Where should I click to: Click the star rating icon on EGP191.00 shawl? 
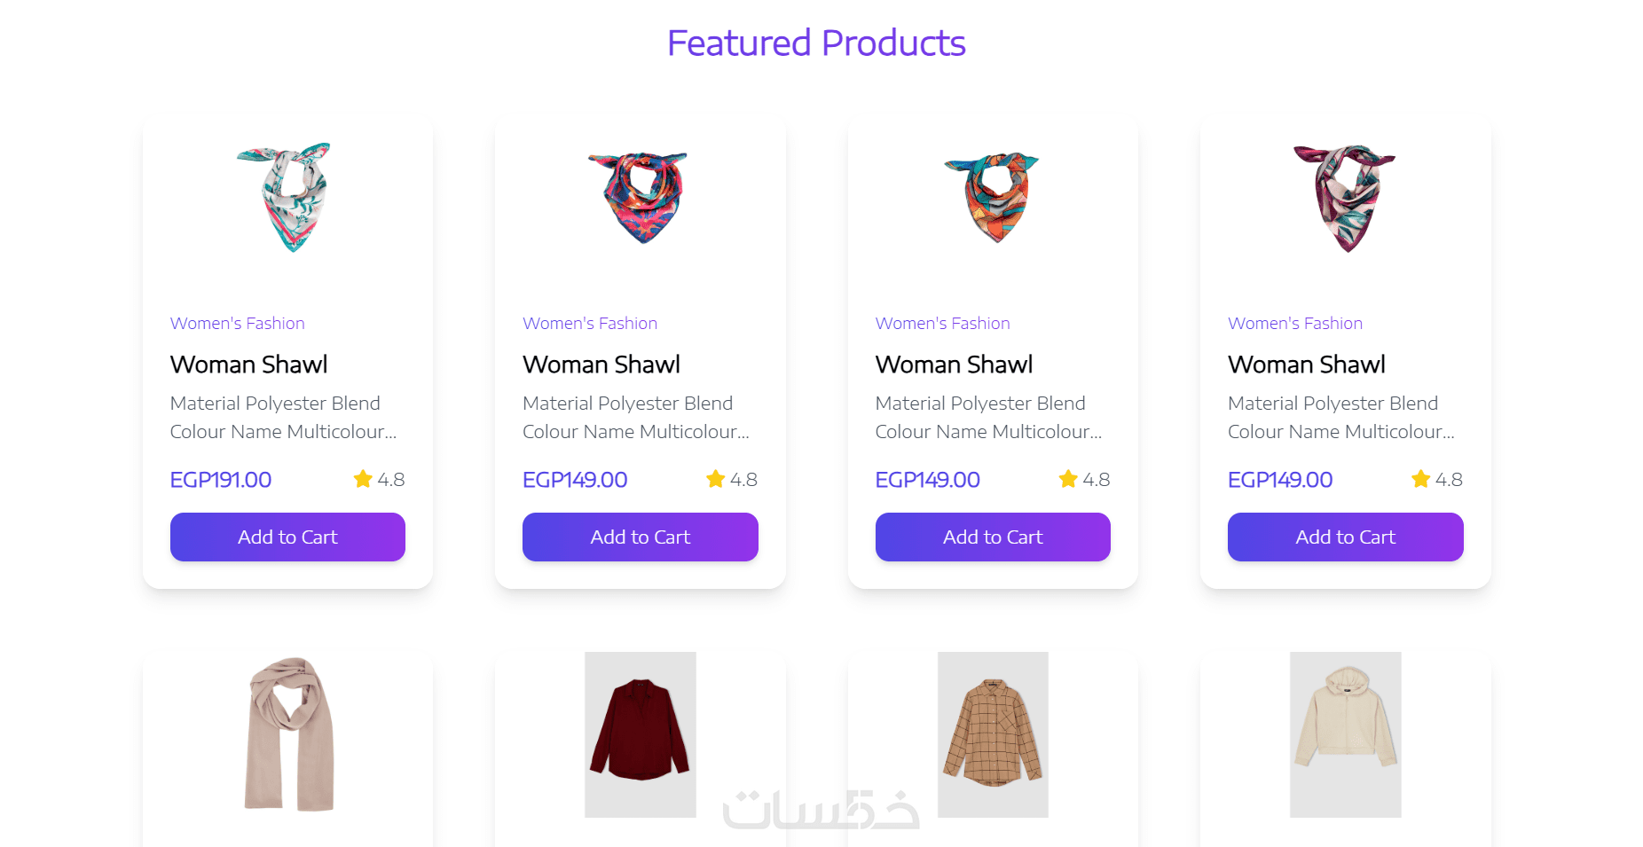(363, 479)
